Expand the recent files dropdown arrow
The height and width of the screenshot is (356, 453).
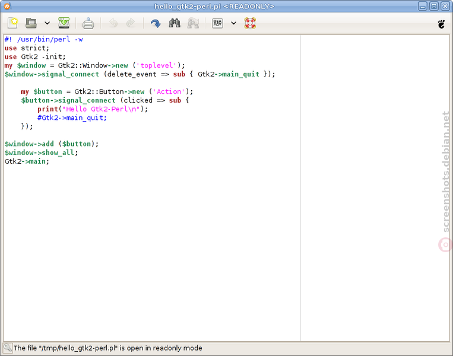tap(47, 23)
